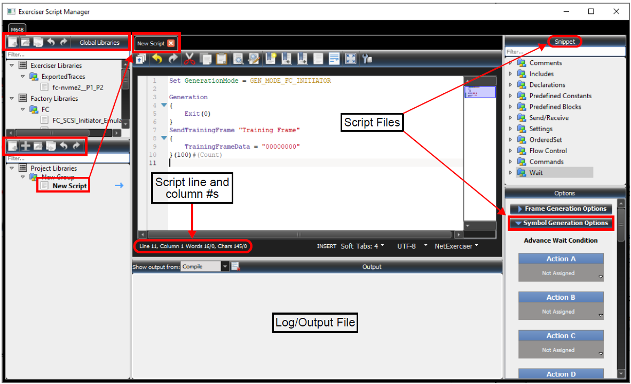Click the clear output icon next to Compile dropdown
Image resolution: width=631 pixels, height=384 pixels.
point(235,266)
